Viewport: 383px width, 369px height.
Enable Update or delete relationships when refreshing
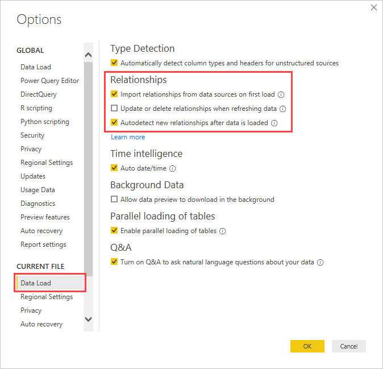(x=114, y=109)
